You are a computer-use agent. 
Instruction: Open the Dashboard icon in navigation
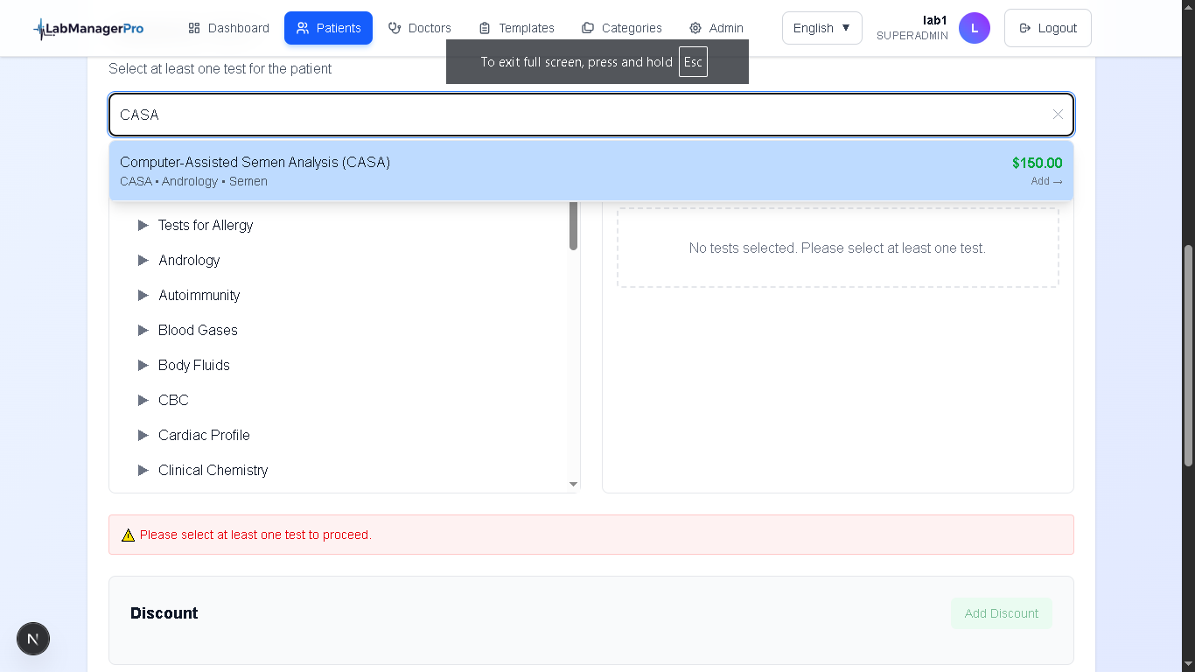194,27
